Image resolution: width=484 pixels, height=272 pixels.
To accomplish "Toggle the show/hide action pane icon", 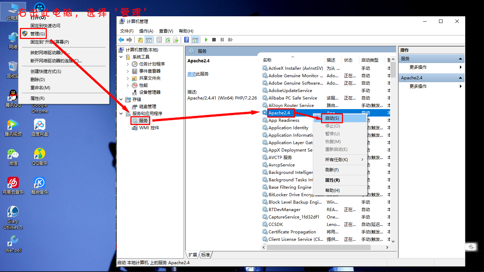I will click(x=195, y=40).
